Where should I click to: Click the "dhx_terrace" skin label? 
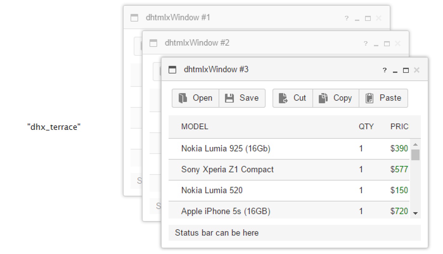click(54, 127)
